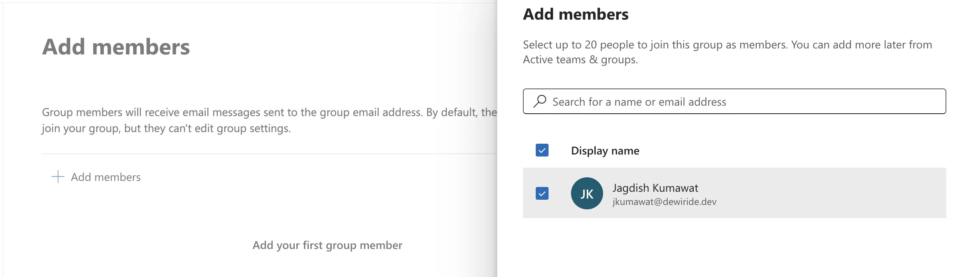Click the search magnifier icon
This screenshot has width=968, height=277.
pyautogui.click(x=540, y=101)
